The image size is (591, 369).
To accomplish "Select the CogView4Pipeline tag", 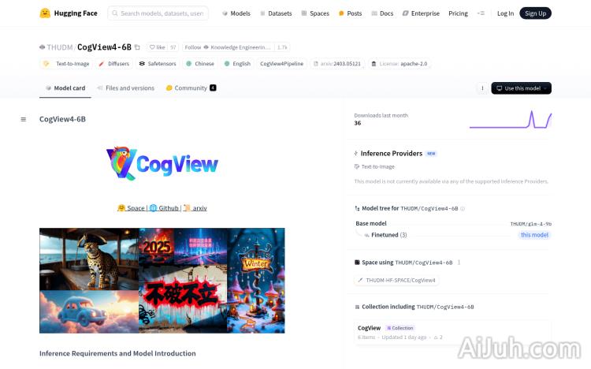I will (x=281, y=64).
